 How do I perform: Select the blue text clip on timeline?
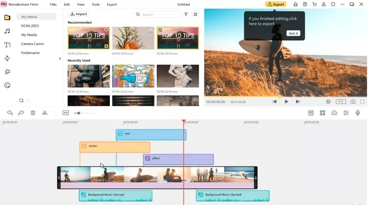point(151,135)
